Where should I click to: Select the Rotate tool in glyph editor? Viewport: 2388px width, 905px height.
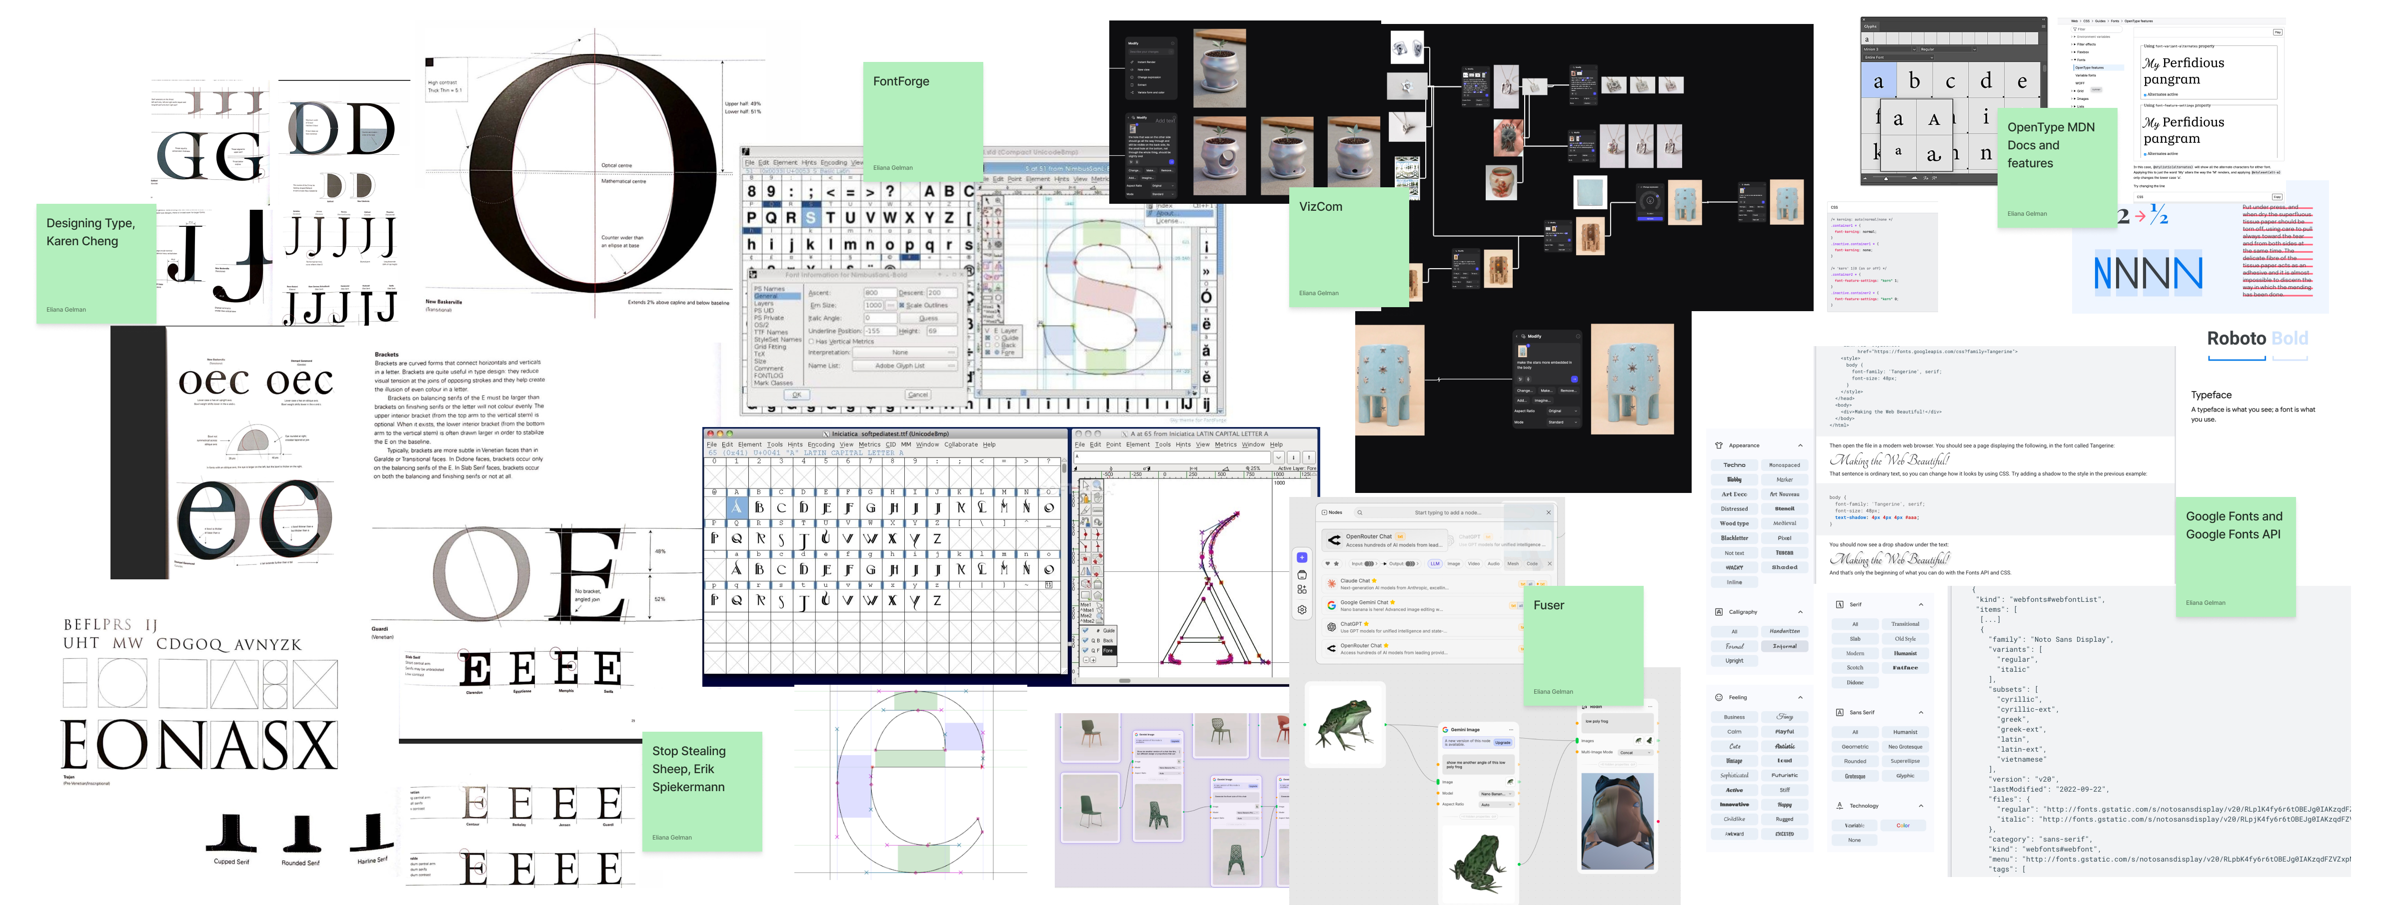(x=1098, y=558)
